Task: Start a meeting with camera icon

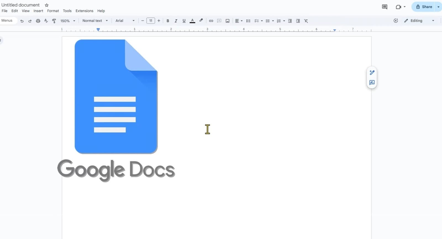Action: pyautogui.click(x=398, y=7)
